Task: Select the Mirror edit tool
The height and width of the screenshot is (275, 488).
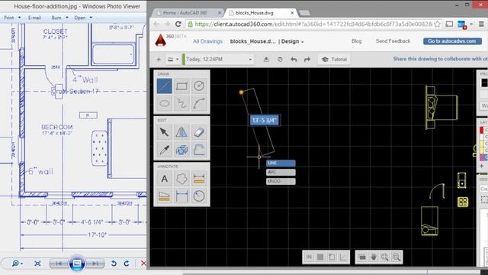Action: coord(181,132)
